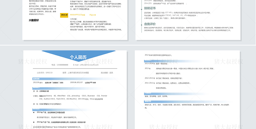Image resolution: width=256 pixels, height=129 pixels.
Task: Select the "技能证书" section heading
Action: point(150,8)
